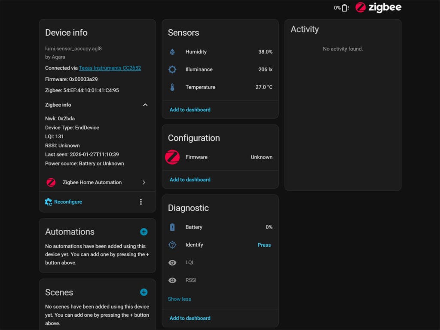Open the three-dot overflow menu
This screenshot has height=330, width=440.
[x=141, y=202]
